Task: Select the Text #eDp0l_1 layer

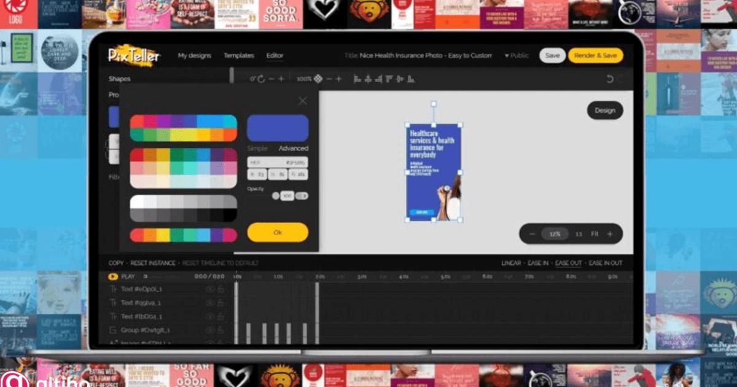Action: (x=141, y=289)
